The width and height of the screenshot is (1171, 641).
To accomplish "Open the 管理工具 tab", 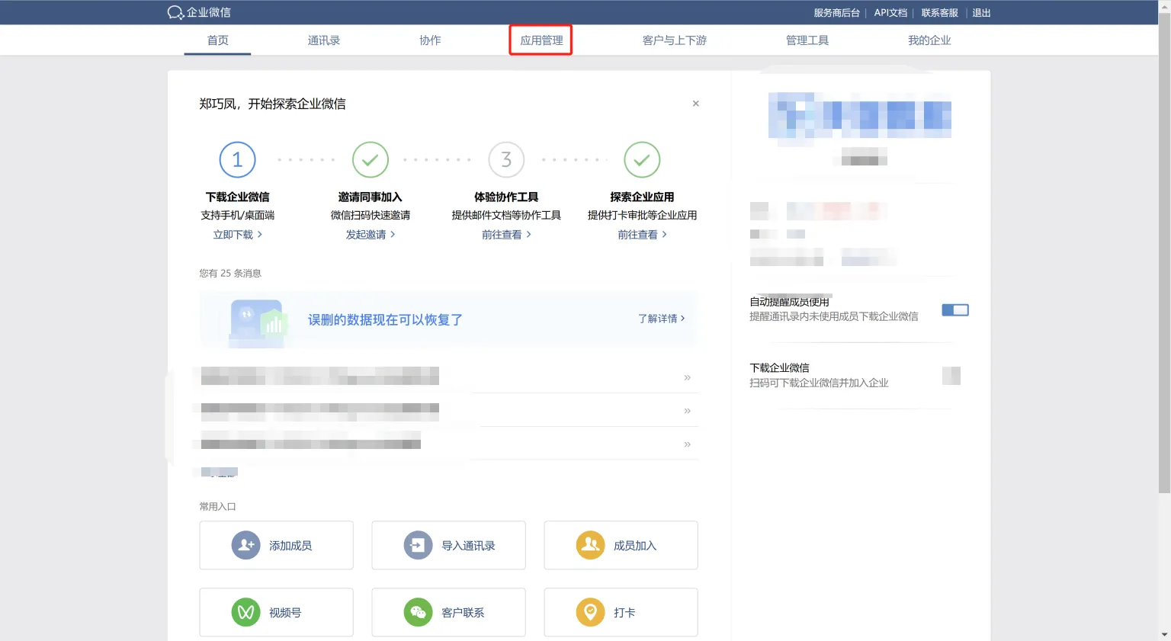I will [x=807, y=40].
